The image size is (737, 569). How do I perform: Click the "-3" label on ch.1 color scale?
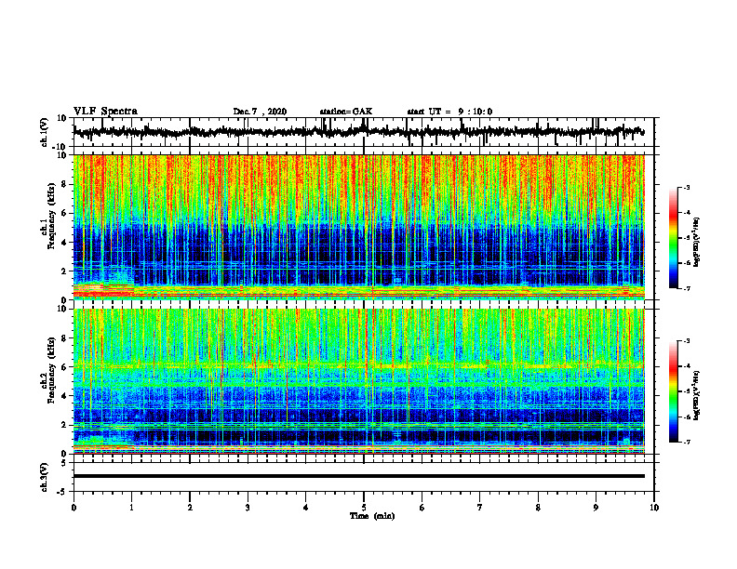point(687,187)
